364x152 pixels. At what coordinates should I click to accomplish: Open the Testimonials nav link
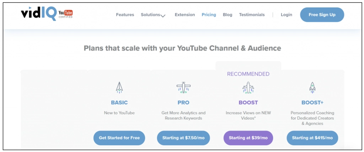coord(252,15)
